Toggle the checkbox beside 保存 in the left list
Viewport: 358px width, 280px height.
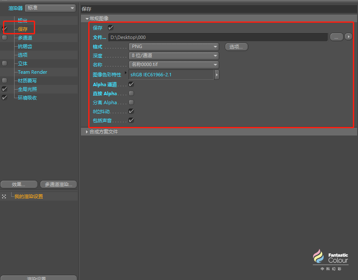4,29
